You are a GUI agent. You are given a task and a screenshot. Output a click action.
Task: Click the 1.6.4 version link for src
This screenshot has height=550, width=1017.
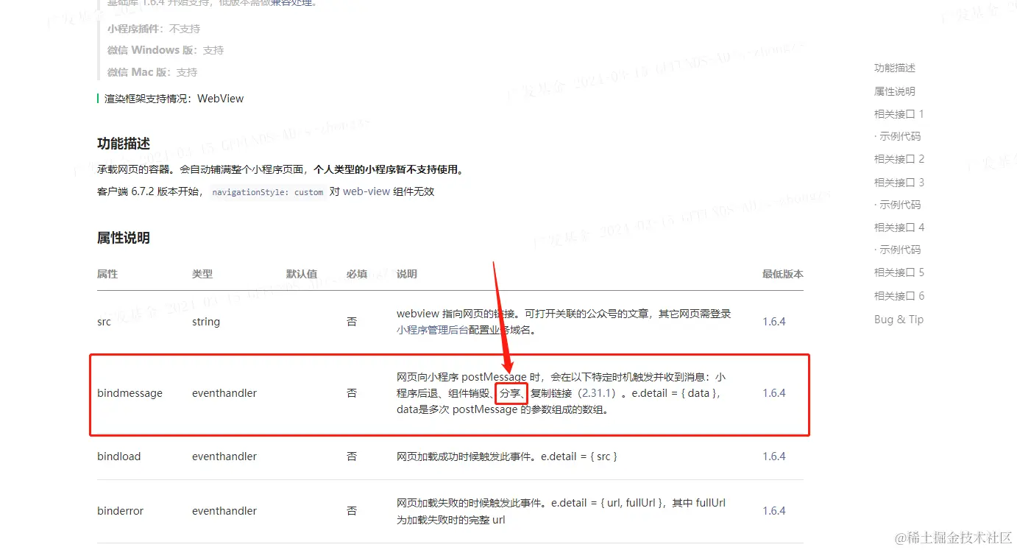(x=773, y=321)
